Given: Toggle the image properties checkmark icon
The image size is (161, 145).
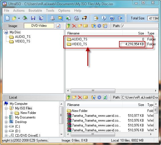Looking at the screenshot, I should [58, 26].
